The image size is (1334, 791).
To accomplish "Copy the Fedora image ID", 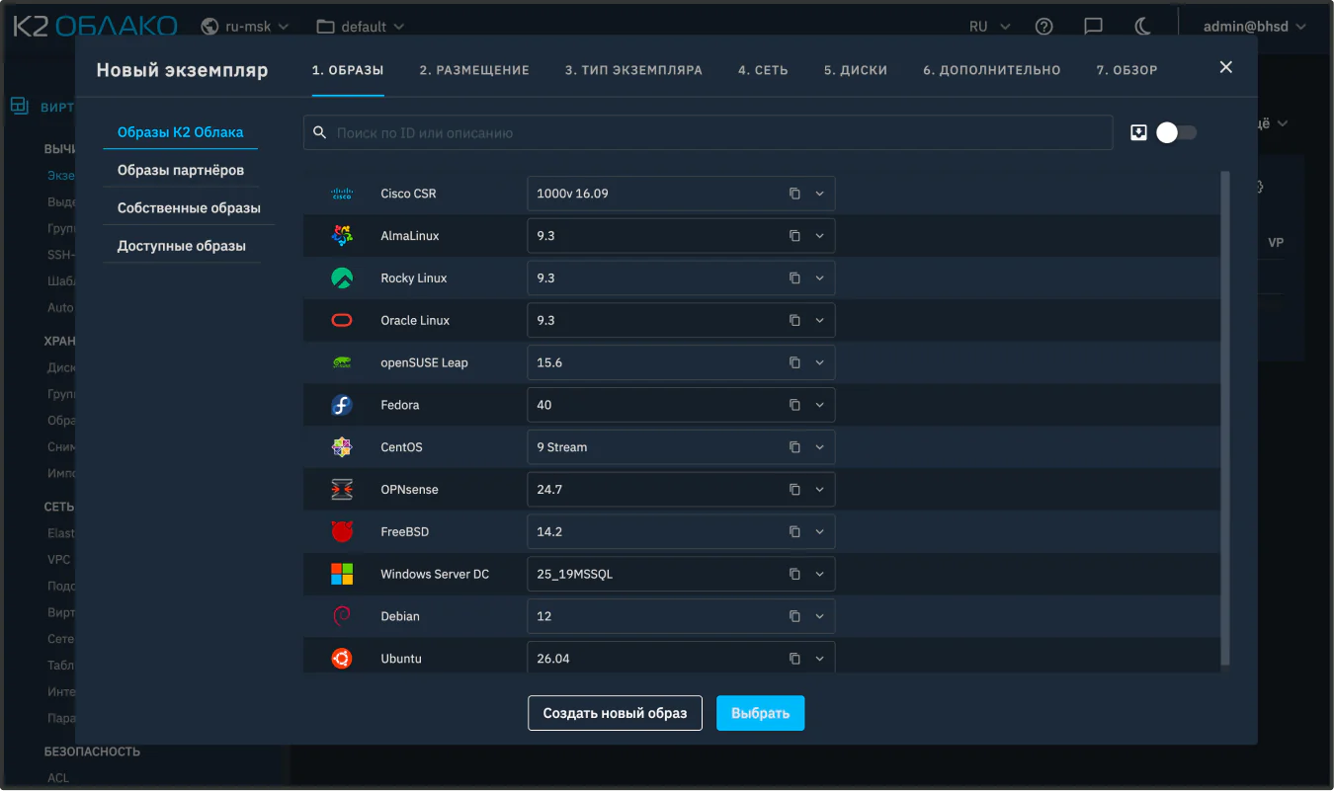I will click(x=794, y=405).
